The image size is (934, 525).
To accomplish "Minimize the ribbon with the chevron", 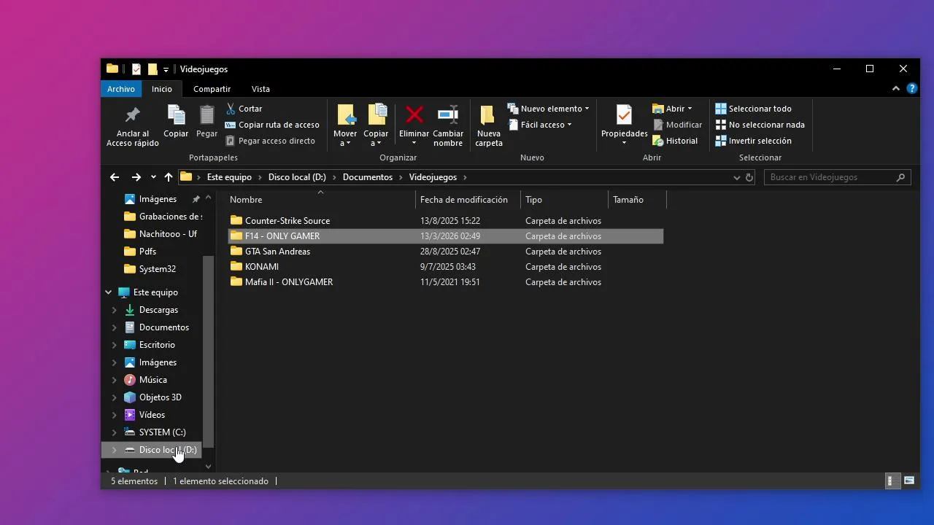I will 896,88.
